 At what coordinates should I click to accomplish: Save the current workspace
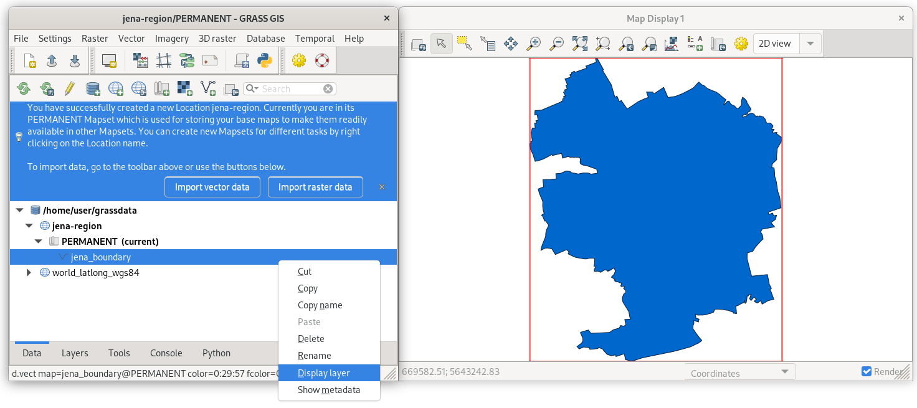coord(74,60)
